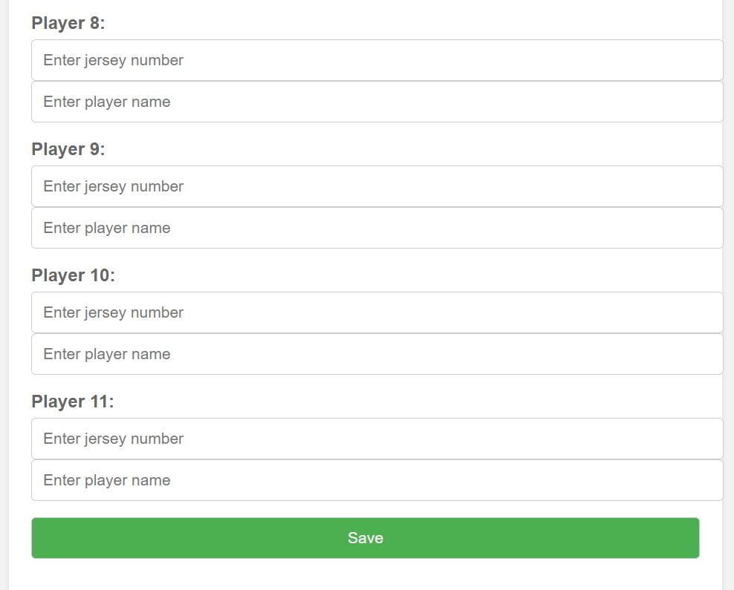The width and height of the screenshot is (734, 590).
Task: Focus the Player 11 player name input
Action: pyautogui.click(x=377, y=481)
